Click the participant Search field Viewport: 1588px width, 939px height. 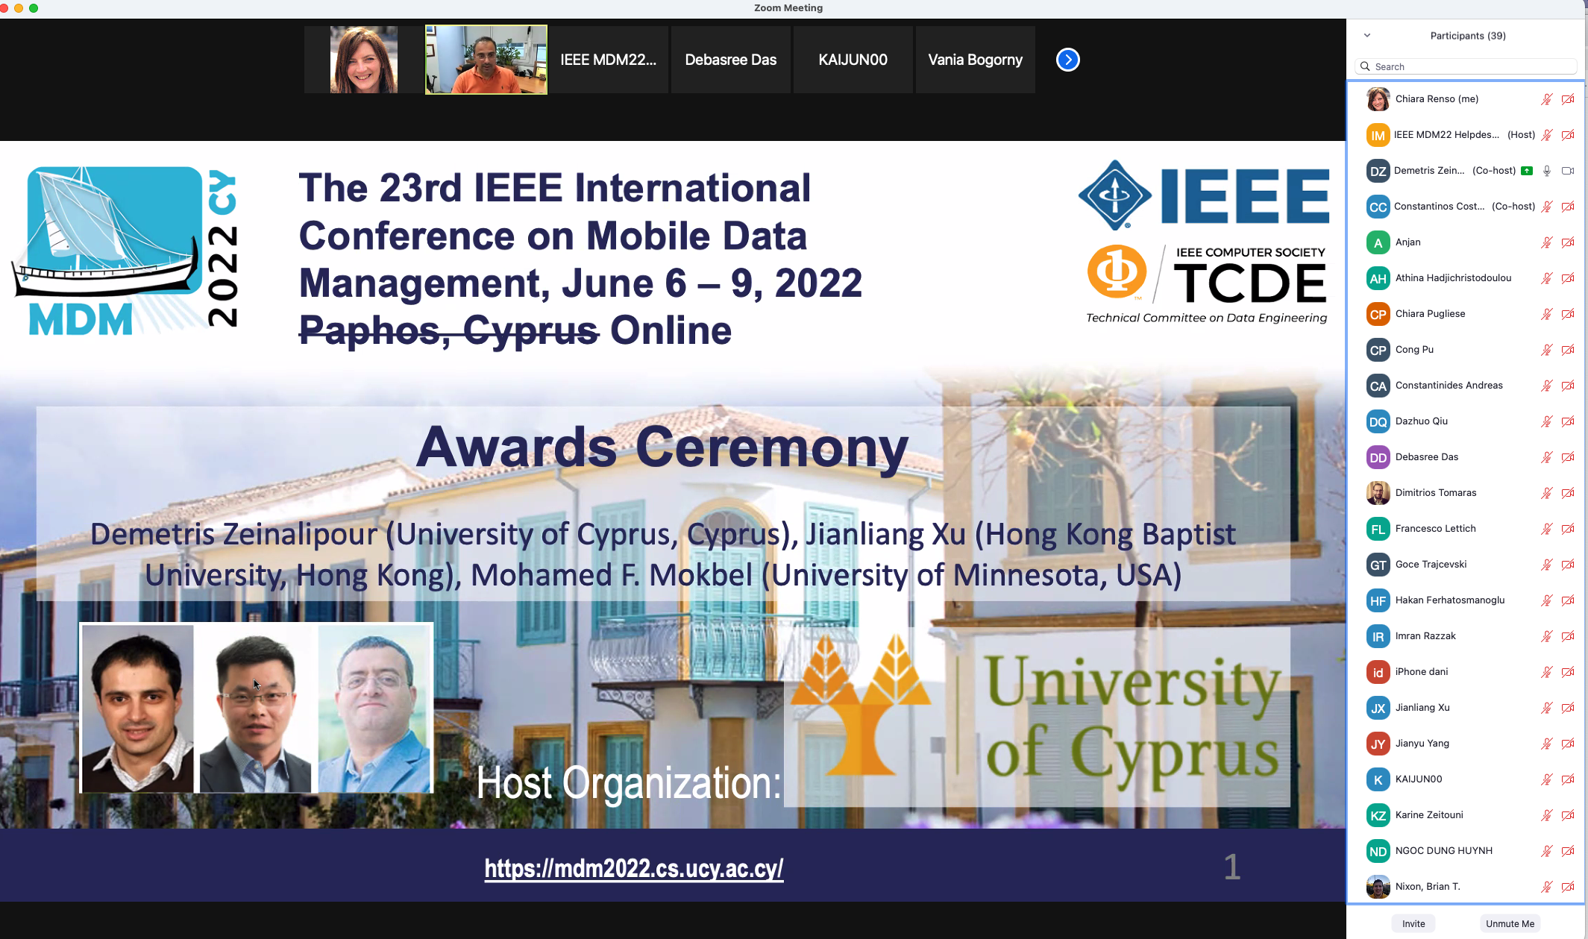click(1466, 66)
